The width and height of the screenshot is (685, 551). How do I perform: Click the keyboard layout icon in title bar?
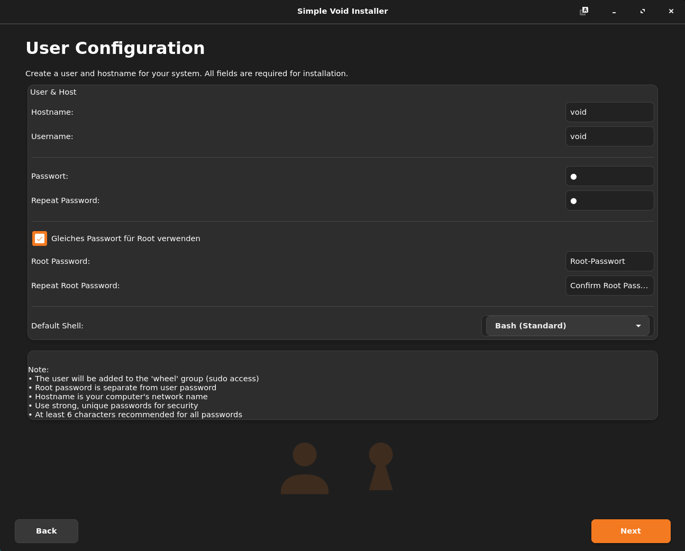[x=583, y=11]
